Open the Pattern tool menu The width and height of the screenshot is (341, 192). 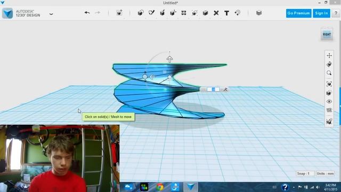(x=184, y=13)
